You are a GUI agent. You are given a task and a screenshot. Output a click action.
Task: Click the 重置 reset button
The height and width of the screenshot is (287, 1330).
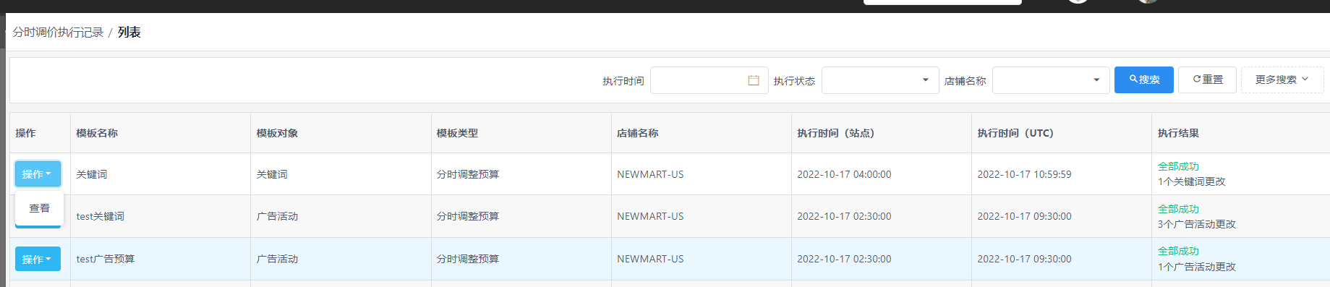coord(1207,80)
